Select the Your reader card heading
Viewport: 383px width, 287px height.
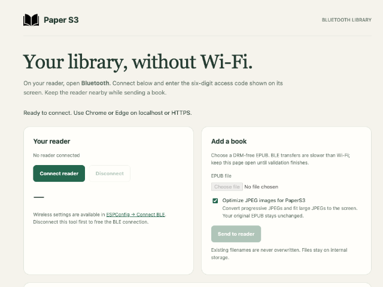coord(52,141)
